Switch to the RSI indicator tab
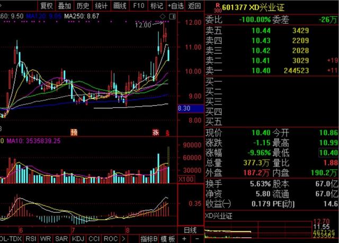Screen dimensions: 339x243 pyautogui.click(x=31, y=239)
